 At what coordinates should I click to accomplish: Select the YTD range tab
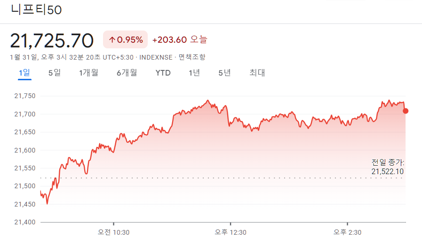click(163, 73)
